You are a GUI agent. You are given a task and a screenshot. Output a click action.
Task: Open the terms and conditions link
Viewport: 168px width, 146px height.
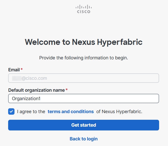71,112
